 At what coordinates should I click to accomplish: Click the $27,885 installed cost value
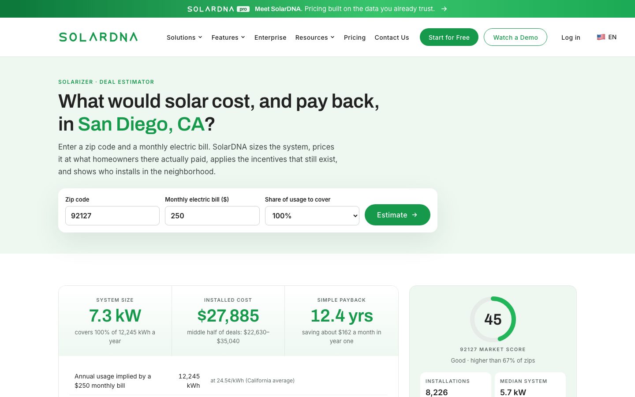click(x=228, y=316)
